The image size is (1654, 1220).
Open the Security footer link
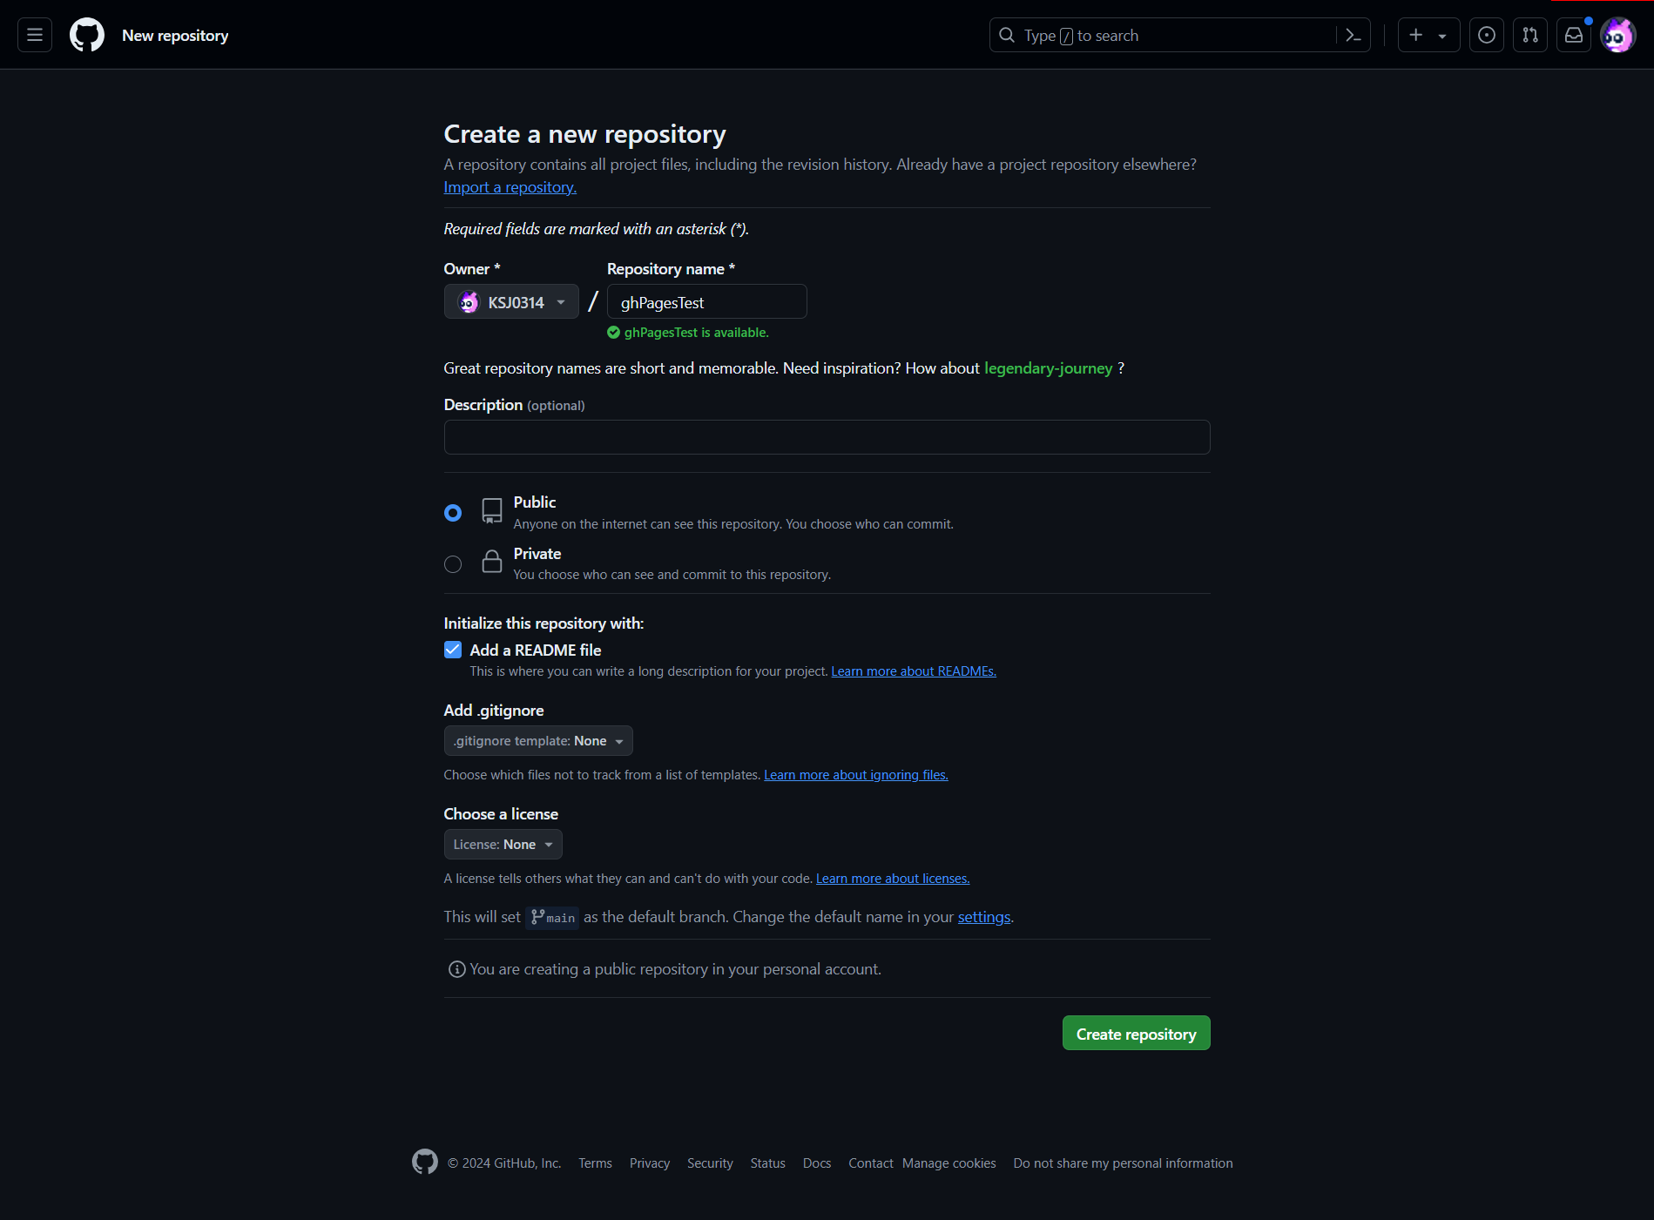pyautogui.click(x=710, y=1163)
